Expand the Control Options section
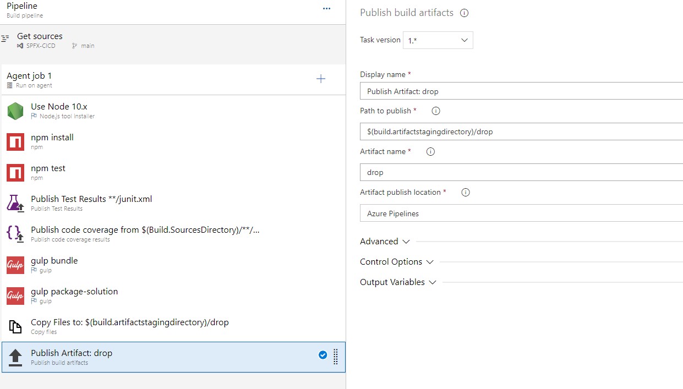 pyautogui.click(x=397, y=262)
